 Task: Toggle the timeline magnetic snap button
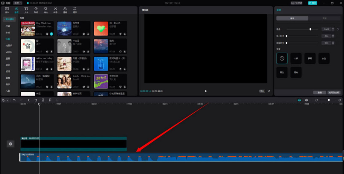[x=299, y=100]
